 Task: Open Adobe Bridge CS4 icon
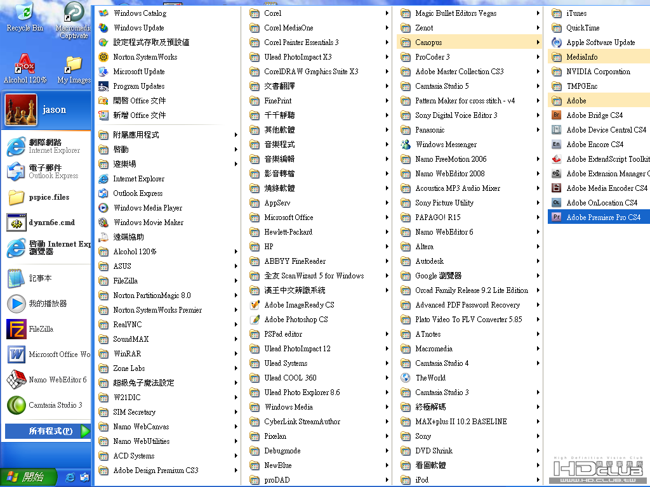point(556,115)
